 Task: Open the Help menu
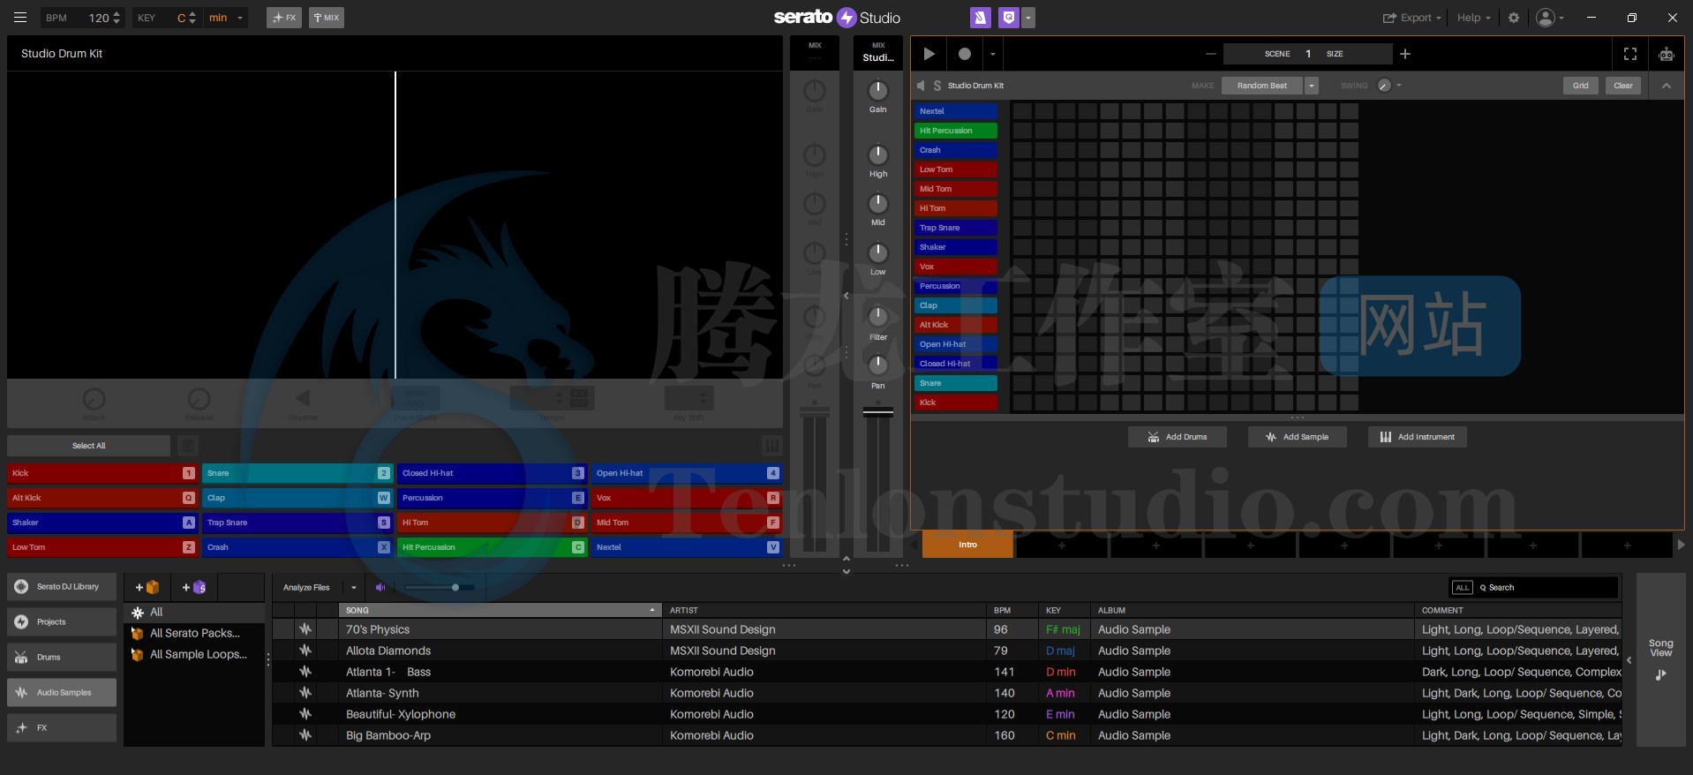1473,18
